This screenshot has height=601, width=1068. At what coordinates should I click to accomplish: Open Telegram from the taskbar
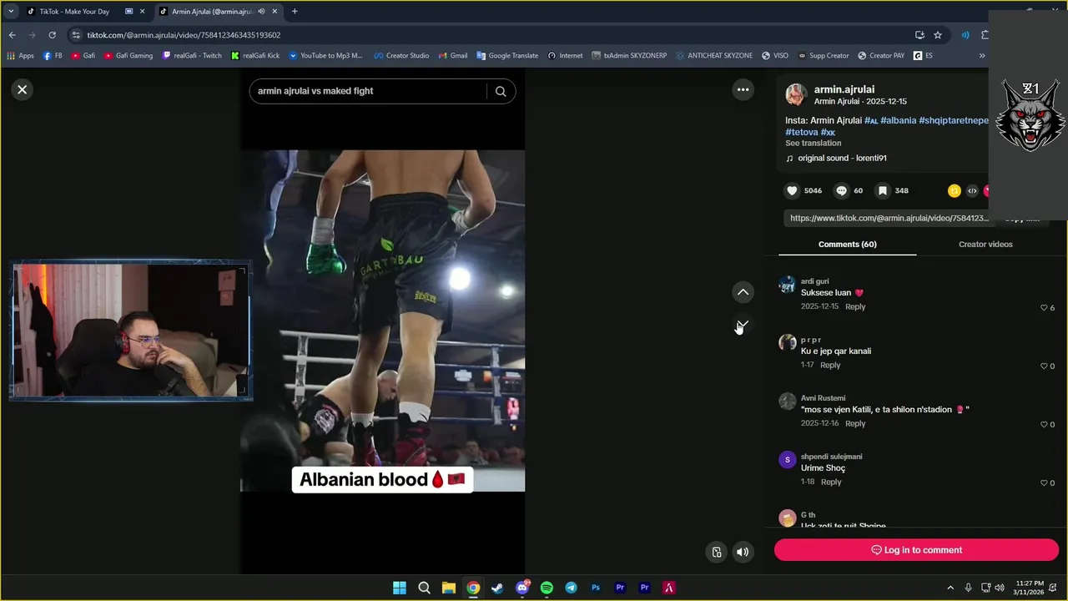pyautogui.click(x=571, y=588)
